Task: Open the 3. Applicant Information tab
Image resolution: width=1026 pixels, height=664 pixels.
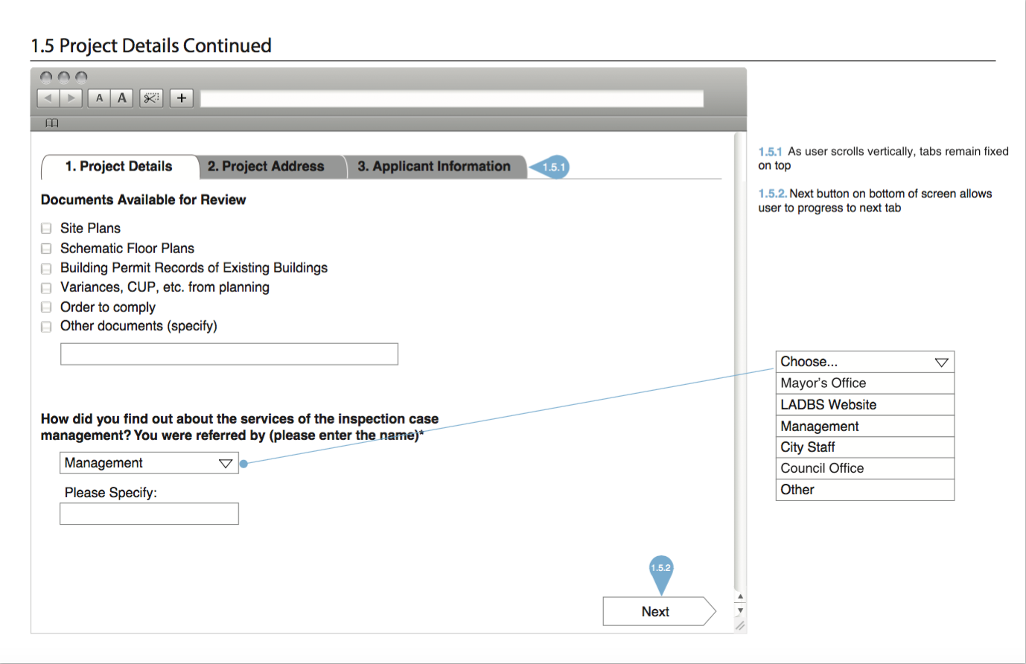Action: (x=434, y=167)
